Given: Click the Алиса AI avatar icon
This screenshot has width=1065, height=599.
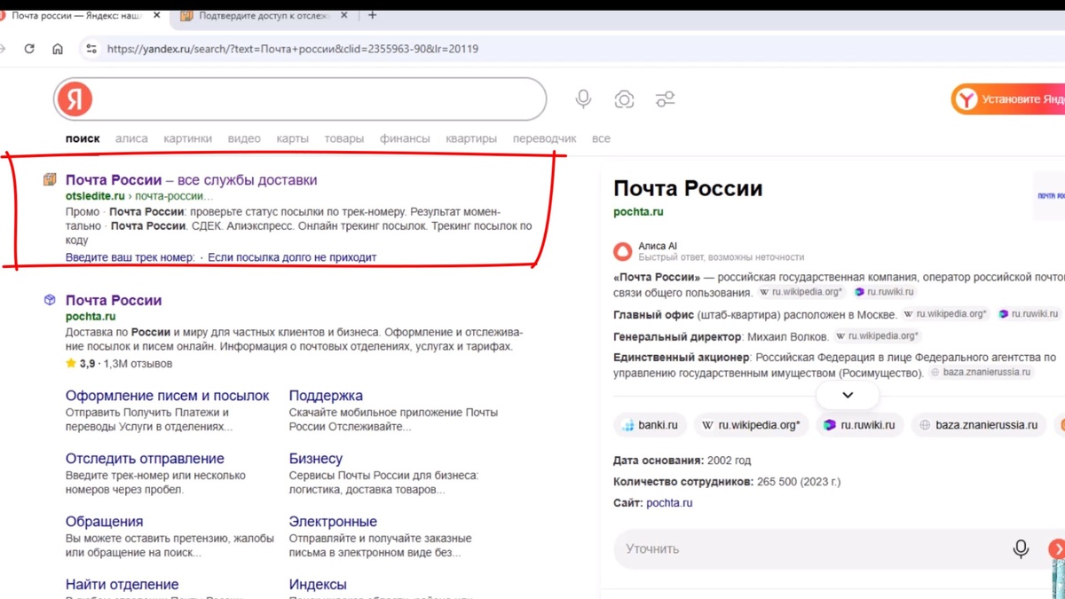Looking at the screenshot, I should 622,250.
